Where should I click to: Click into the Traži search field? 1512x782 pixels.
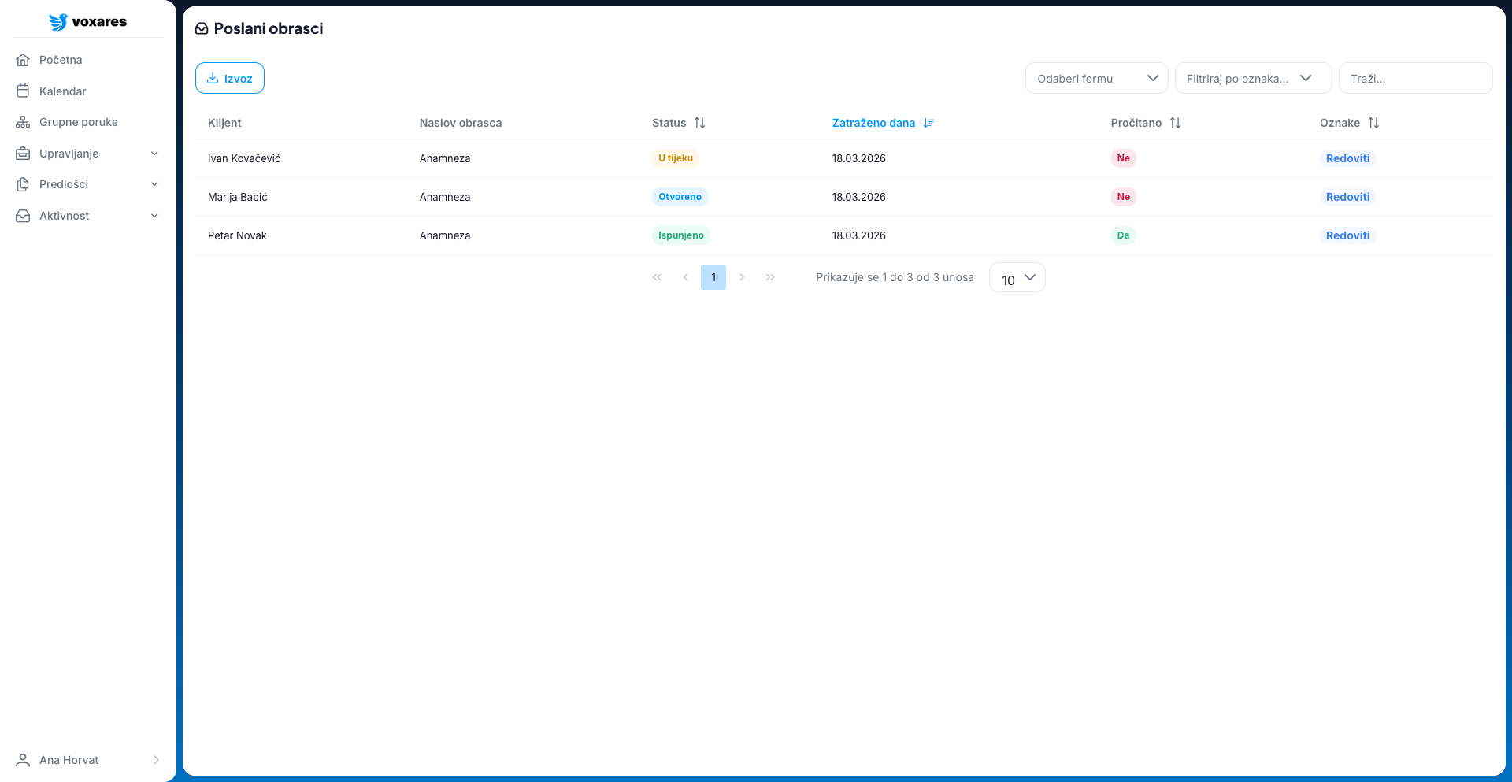[x=1415, y=79]
